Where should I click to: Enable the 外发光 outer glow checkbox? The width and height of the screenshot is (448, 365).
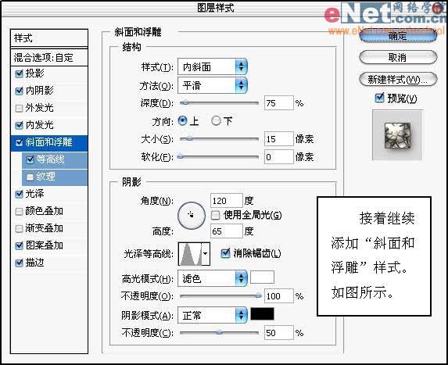coord(19,108)
